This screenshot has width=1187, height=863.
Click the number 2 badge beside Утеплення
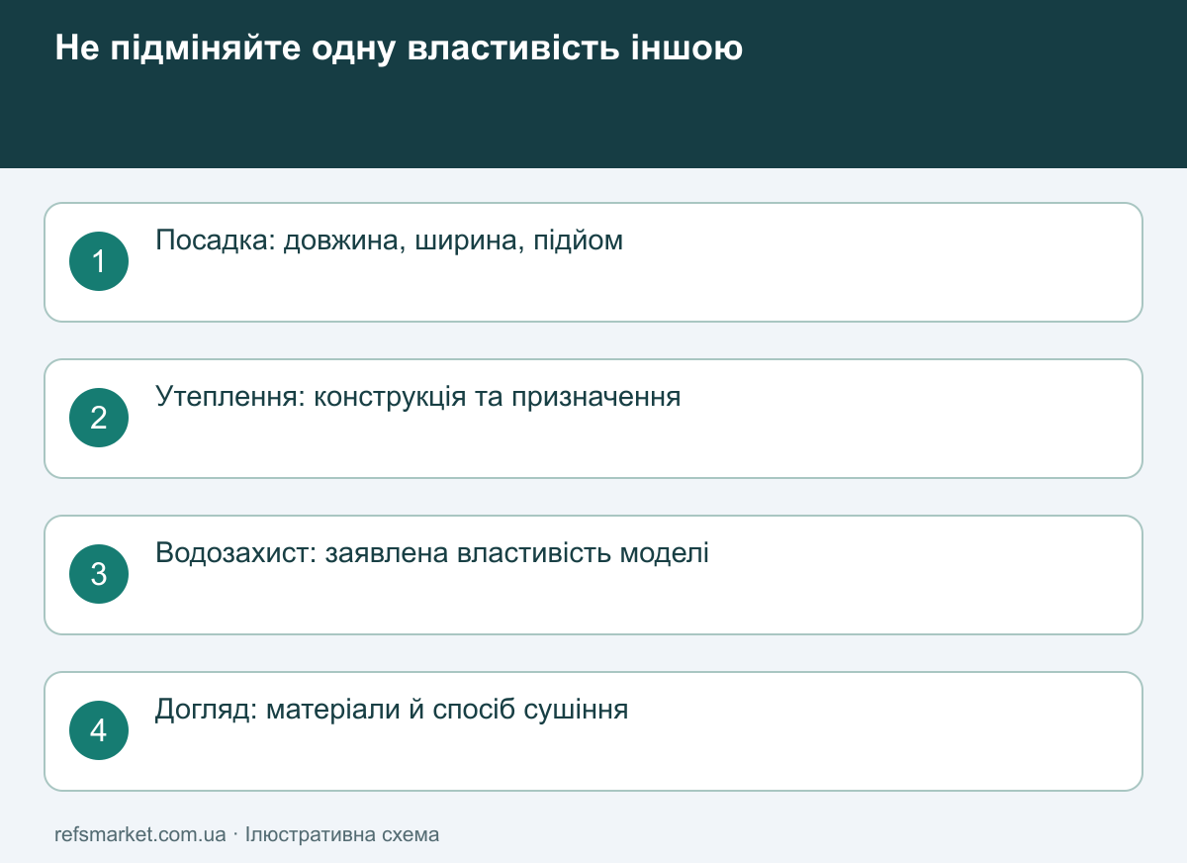[99, 418]
